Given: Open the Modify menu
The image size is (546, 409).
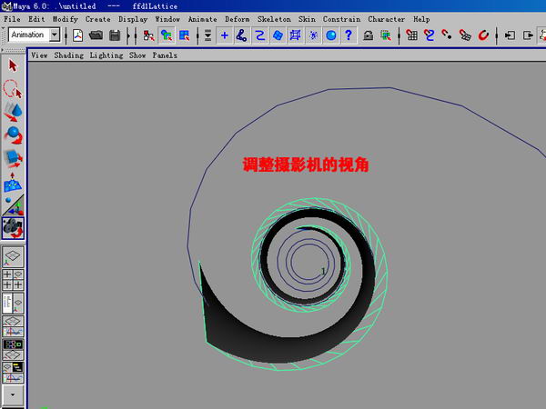Looking at the screenshot, I should pos(66,19).
